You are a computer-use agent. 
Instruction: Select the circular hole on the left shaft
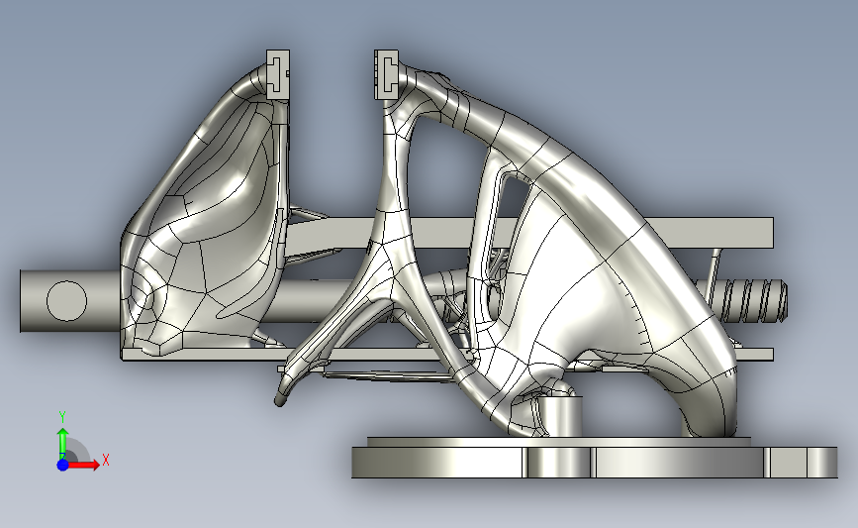[66, 301]
